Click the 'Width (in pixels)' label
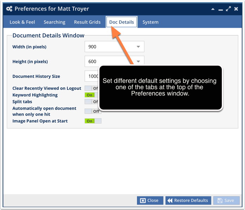The height and width of the screenshot is (210, 245). (30, 47)
